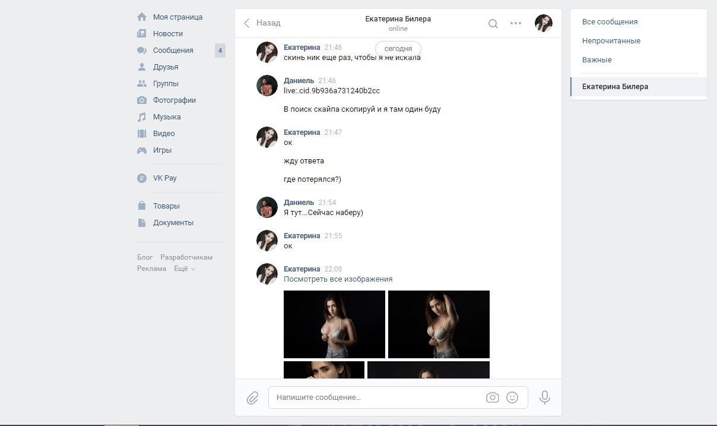This screenshot has height=426, width=717.
Task: Select Екатерина Билера conversation in right panel
Action: coord(615,87)
